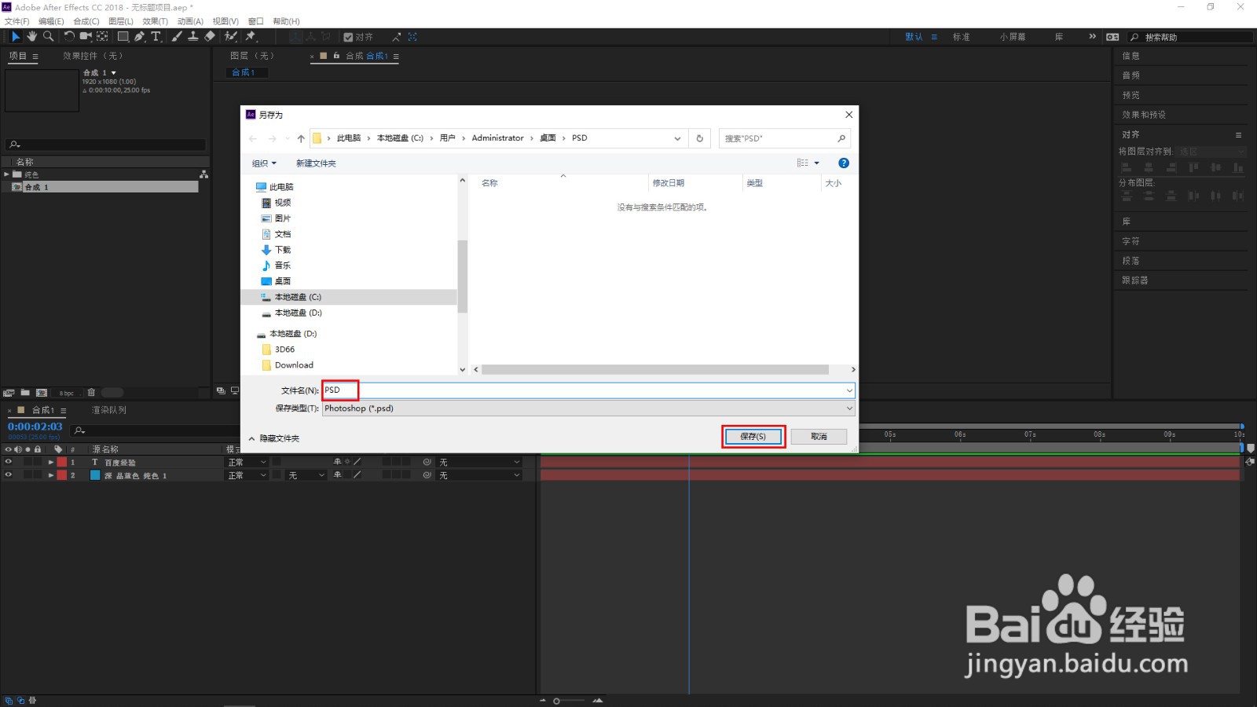Click 新建文件夹 in the save dialog
The width and height of the screenshot is (1257, 707).
point(316,163)
